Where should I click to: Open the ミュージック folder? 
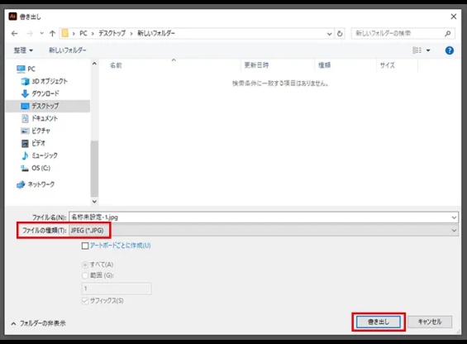coord(40,155)
